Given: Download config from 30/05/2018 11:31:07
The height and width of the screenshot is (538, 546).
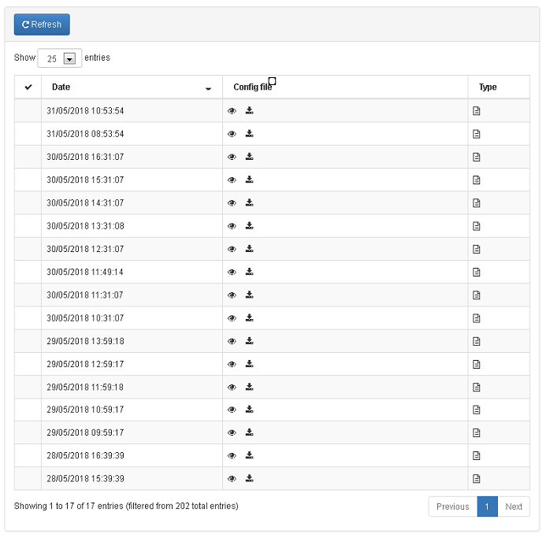Looking at the screenshot, I should 249,295.
